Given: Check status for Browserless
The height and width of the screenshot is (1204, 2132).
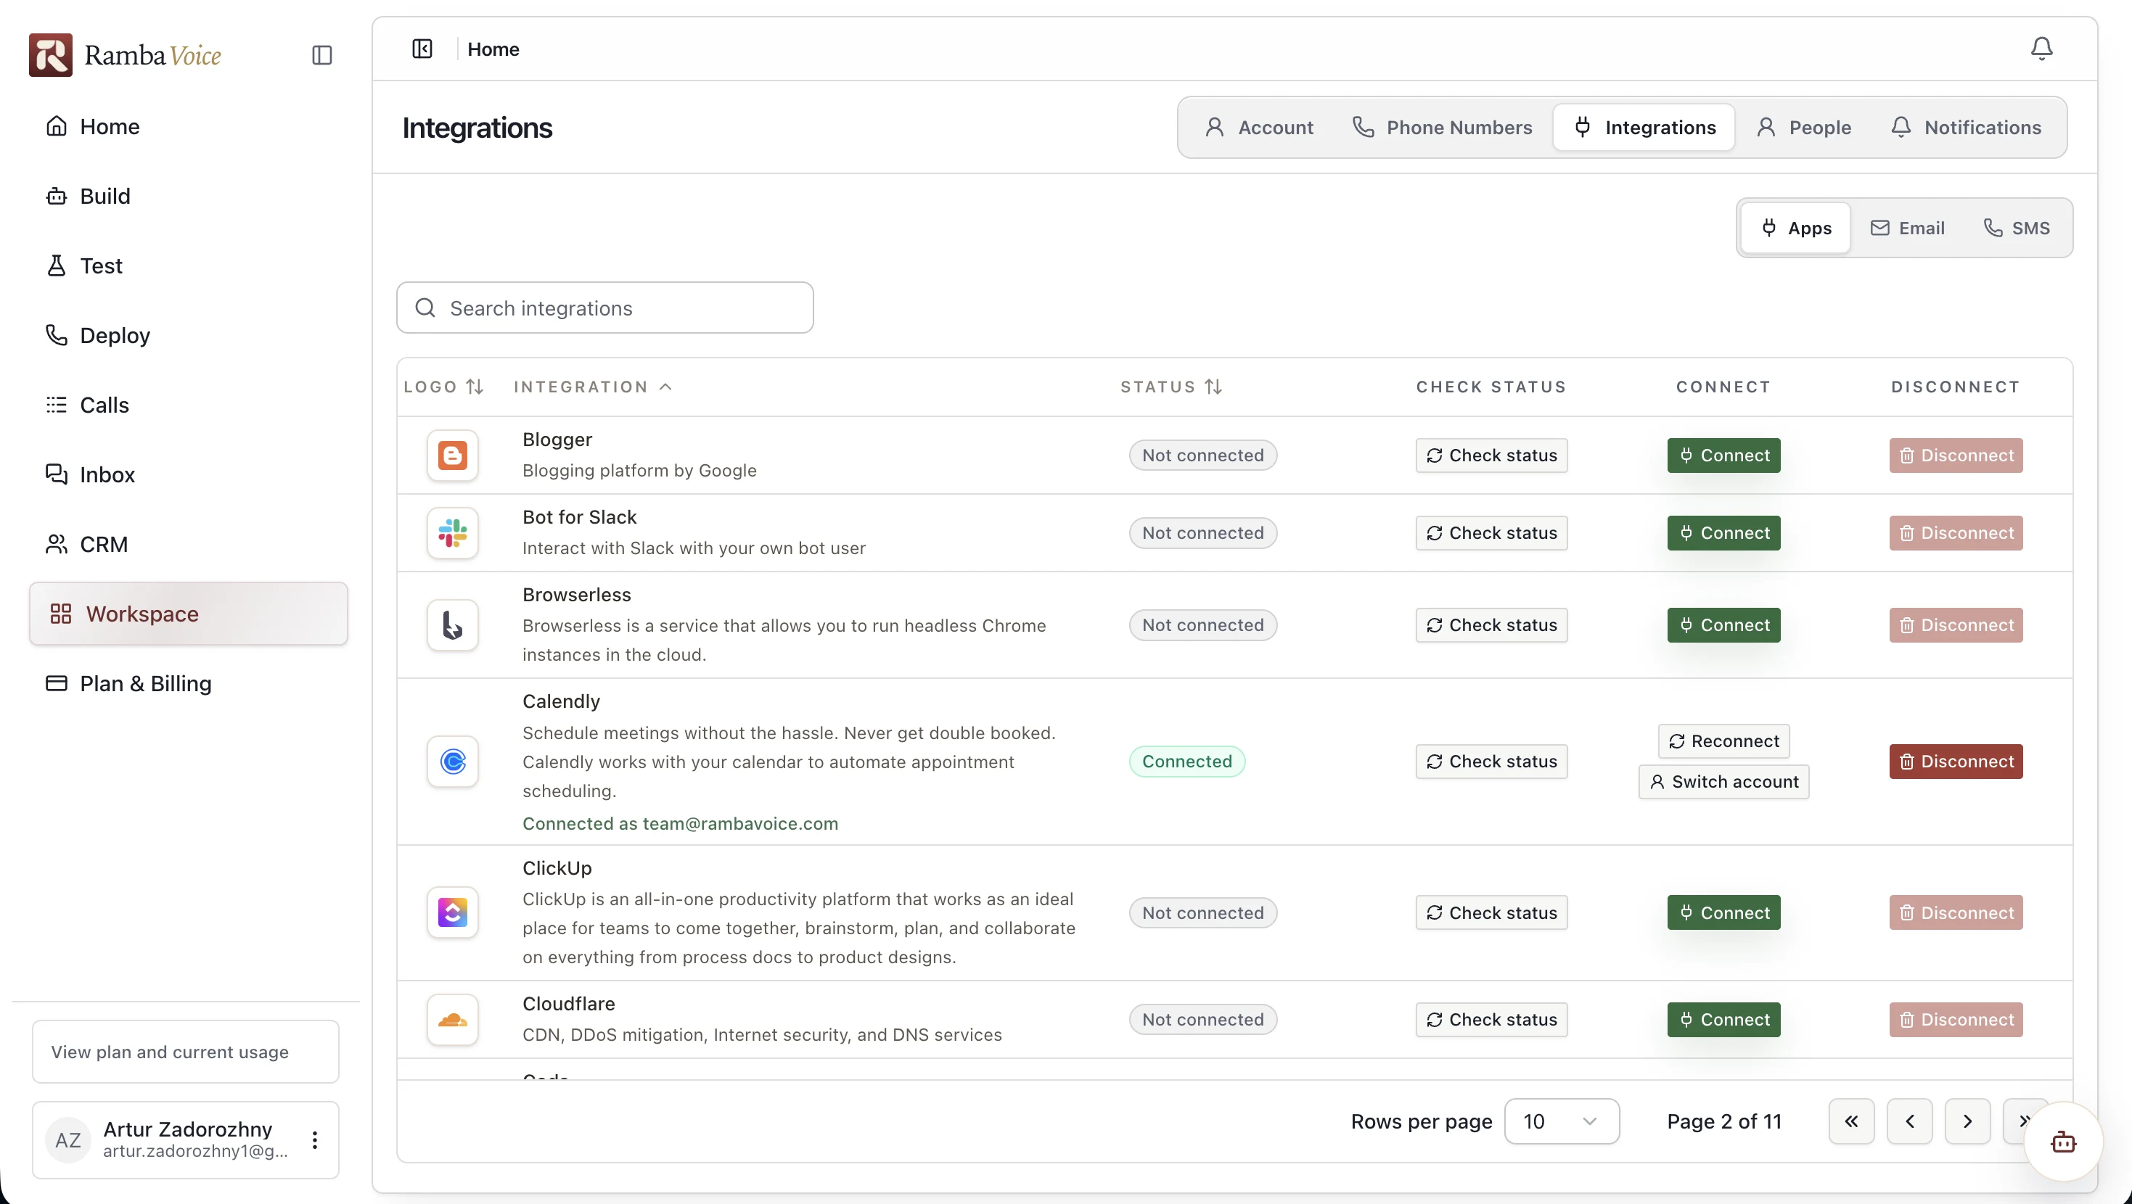Looking at the screenshot, I should pos(1491,624).
